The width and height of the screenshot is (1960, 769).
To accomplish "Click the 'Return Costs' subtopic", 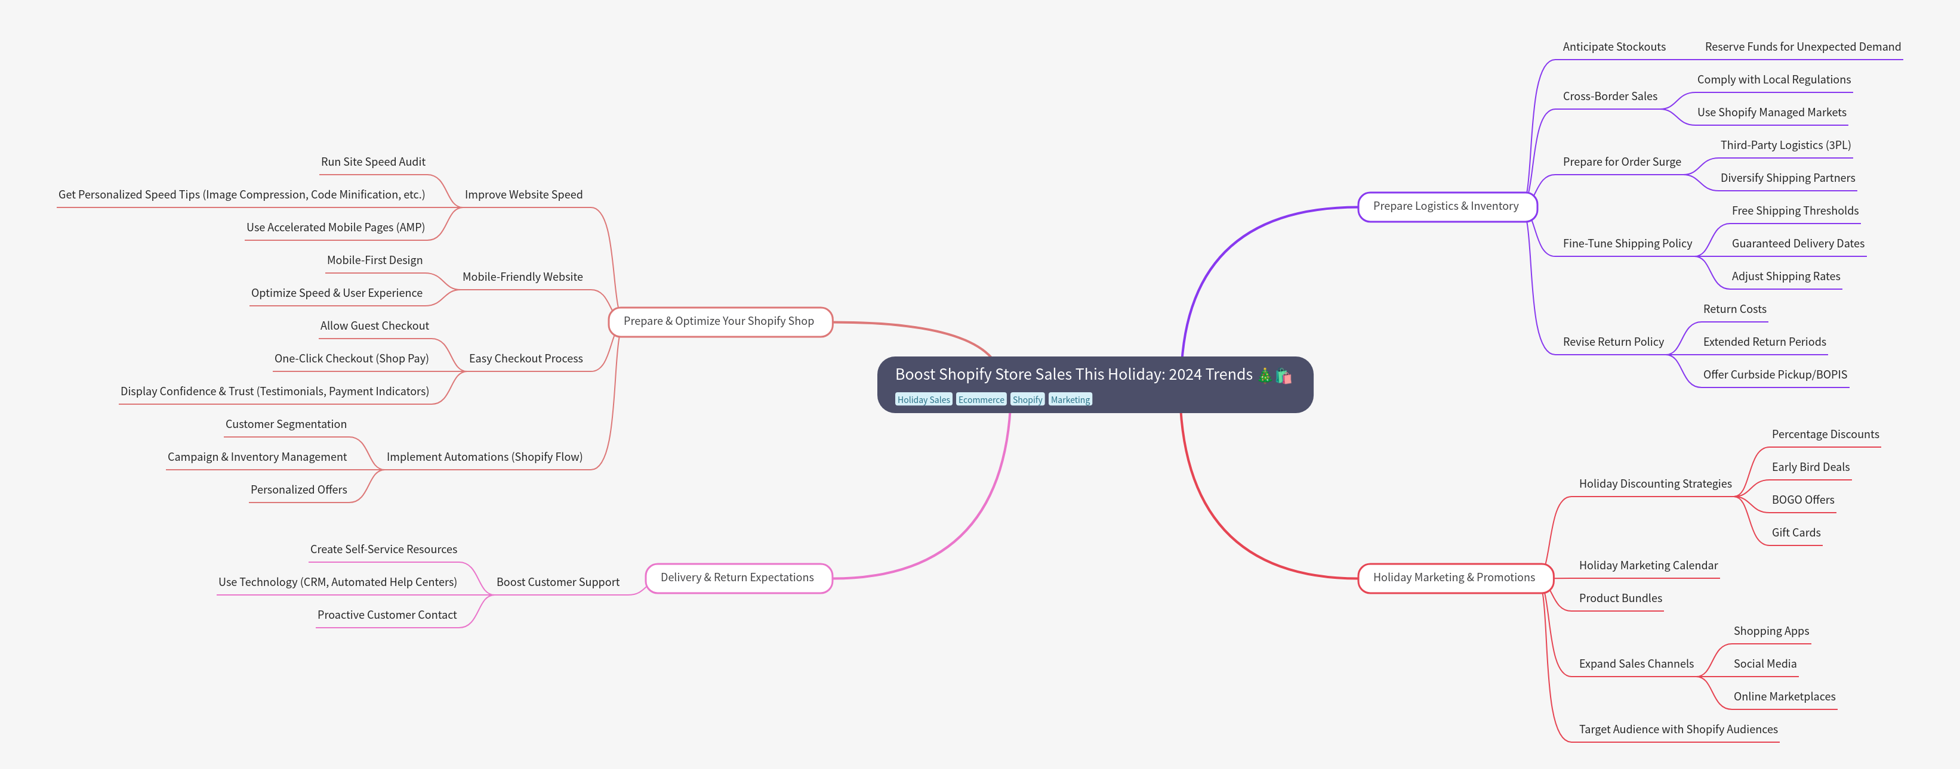I will click(x=1734, y=309).
